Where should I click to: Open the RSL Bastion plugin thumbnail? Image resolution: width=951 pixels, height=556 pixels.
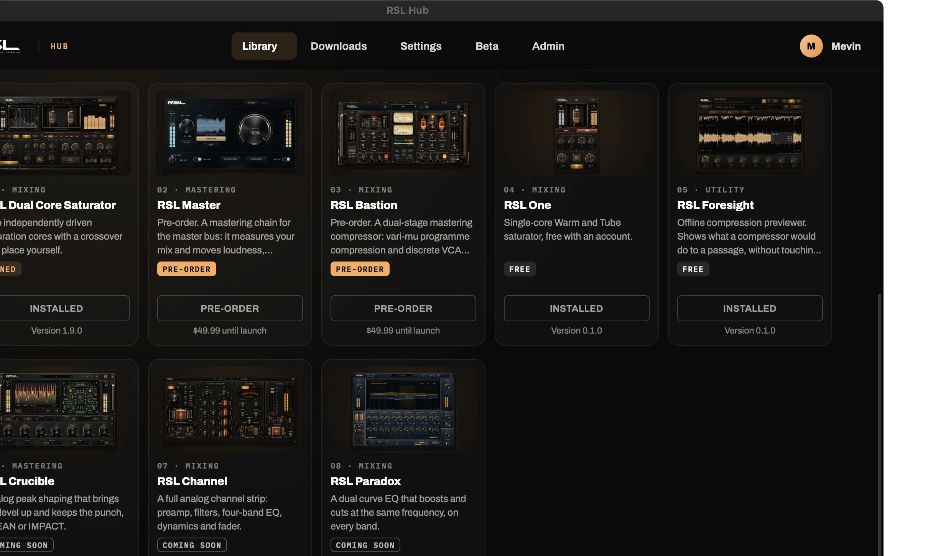tap(403, 133)
